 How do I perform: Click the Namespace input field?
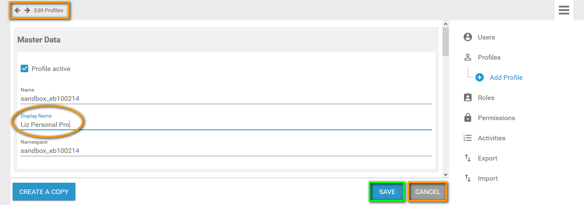226,151
